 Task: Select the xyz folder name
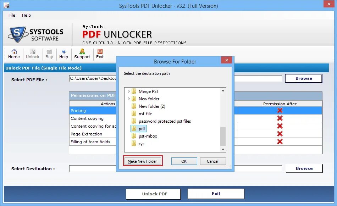(142, 144)
